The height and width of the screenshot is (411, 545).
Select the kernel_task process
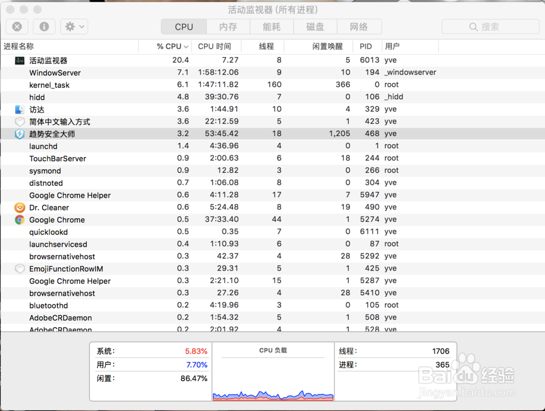coord(272,85)
